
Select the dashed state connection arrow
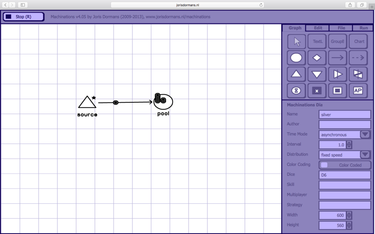(x=358, y=58)
